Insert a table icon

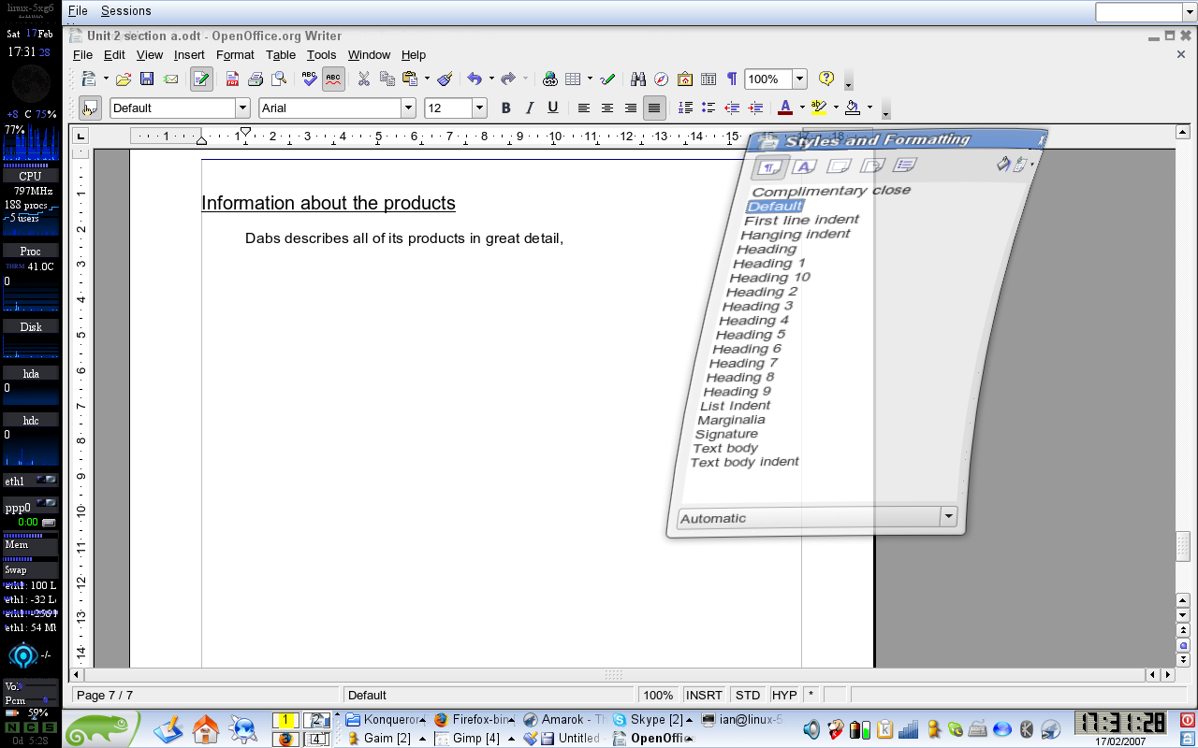tap(573, 79)
